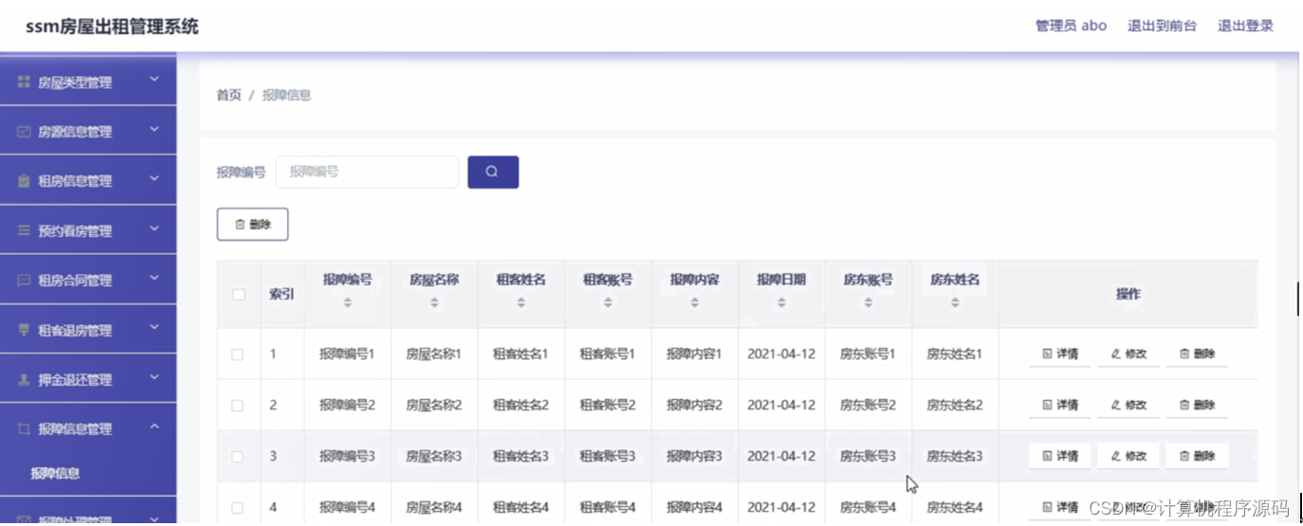This screenshot has height=526, width=1303.
Task: Click 修改 for 报障编号2 row
Action: pyautogui.click(x=1129, y=406)
